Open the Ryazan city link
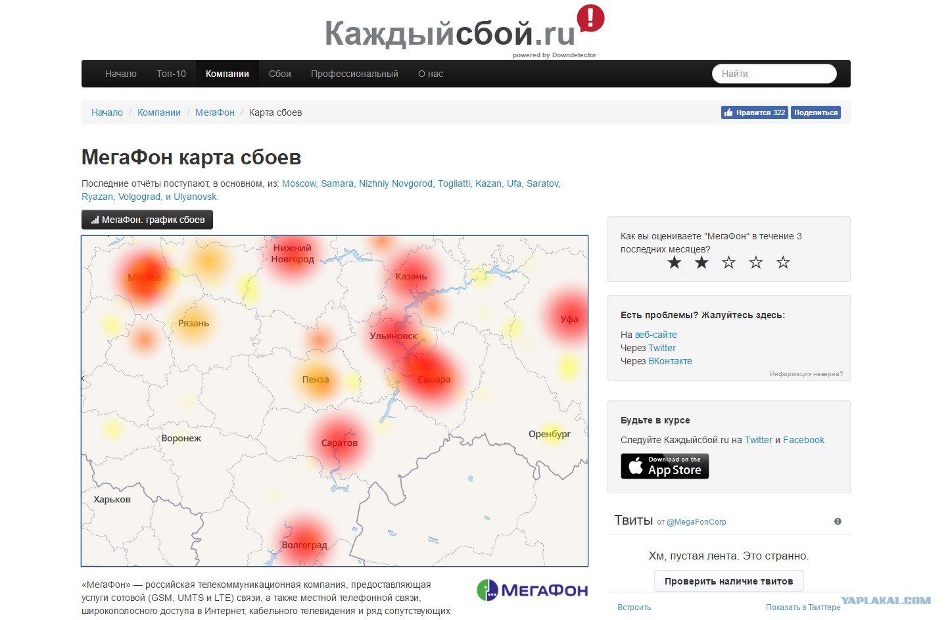This screenshot has width=948, height=620. 97,197
